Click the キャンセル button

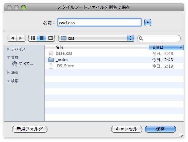point(127,129)
